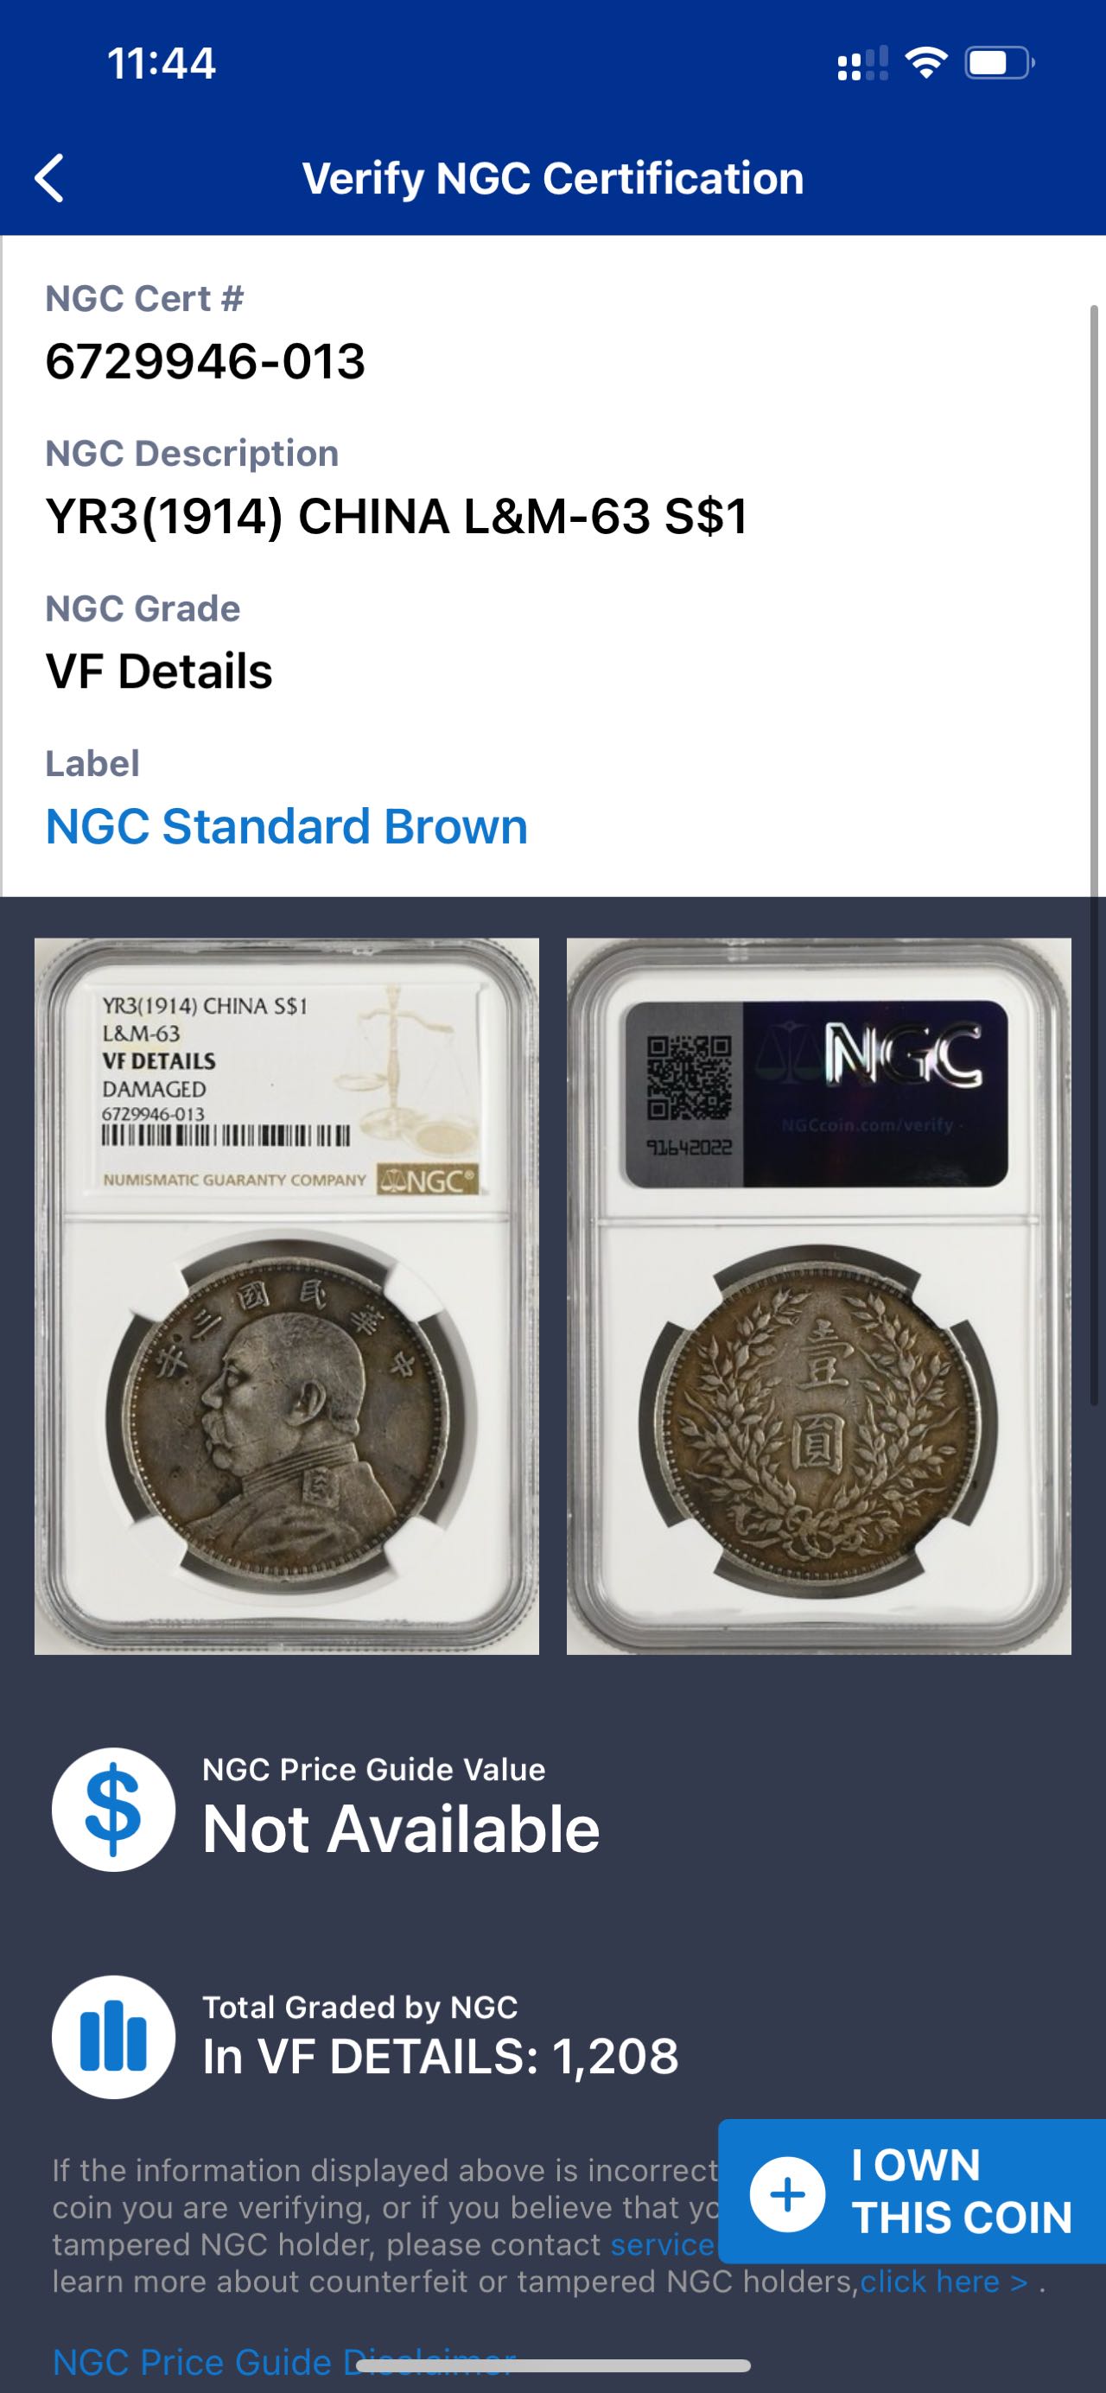Tap the service contact link
This screenshot has width=1106, height=2393.
[663, 2244]
